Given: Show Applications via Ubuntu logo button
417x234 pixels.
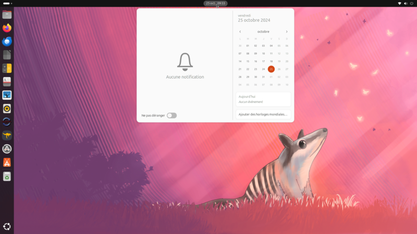Looking at the screenshot, I should (7, 226).
